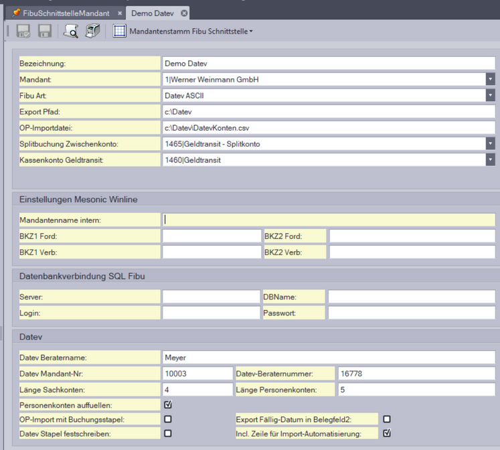Screen dimensions: 500x450
Task: Open the search document magnifier icon
Action: click(71, 31)
